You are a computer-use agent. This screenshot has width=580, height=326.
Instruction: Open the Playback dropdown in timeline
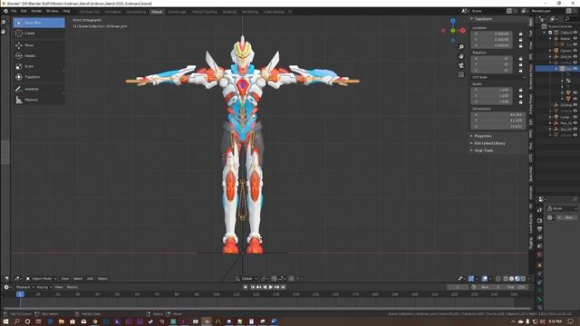(x=24, y=287)
